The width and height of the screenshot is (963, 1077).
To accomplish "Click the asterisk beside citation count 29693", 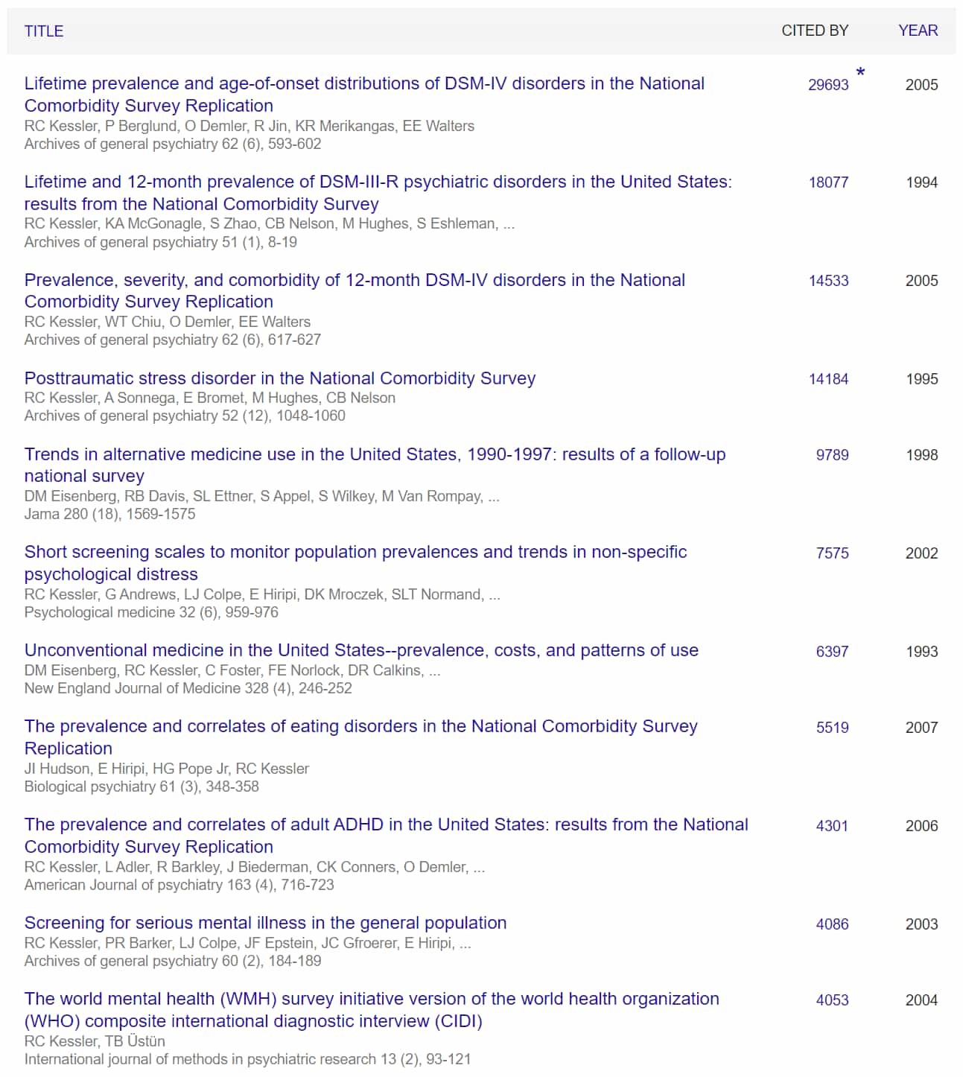I will pos(861,72).
